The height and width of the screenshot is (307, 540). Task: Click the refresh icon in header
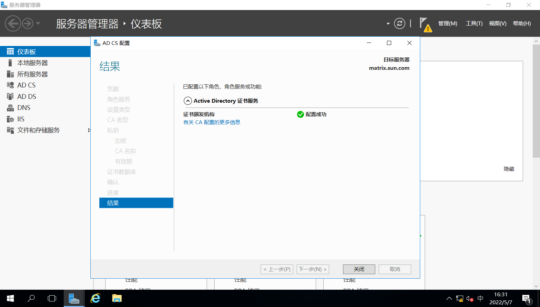coord(399,24)
